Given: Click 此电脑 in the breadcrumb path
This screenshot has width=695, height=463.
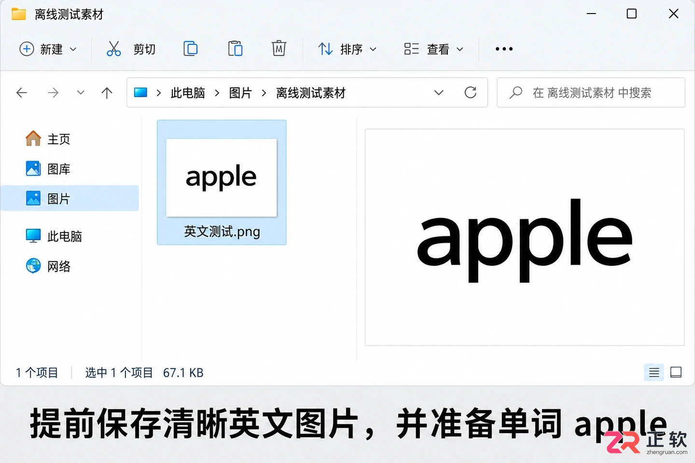Looking at the screenshot, I should (x=188, y=93).
